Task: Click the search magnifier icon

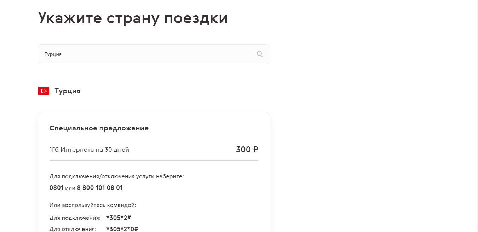Action: 260,54
